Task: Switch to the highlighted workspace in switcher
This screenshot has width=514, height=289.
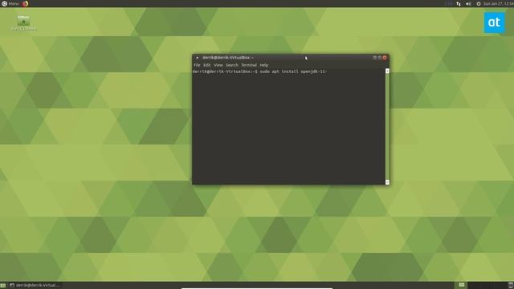Action: (x=462, y=285)
